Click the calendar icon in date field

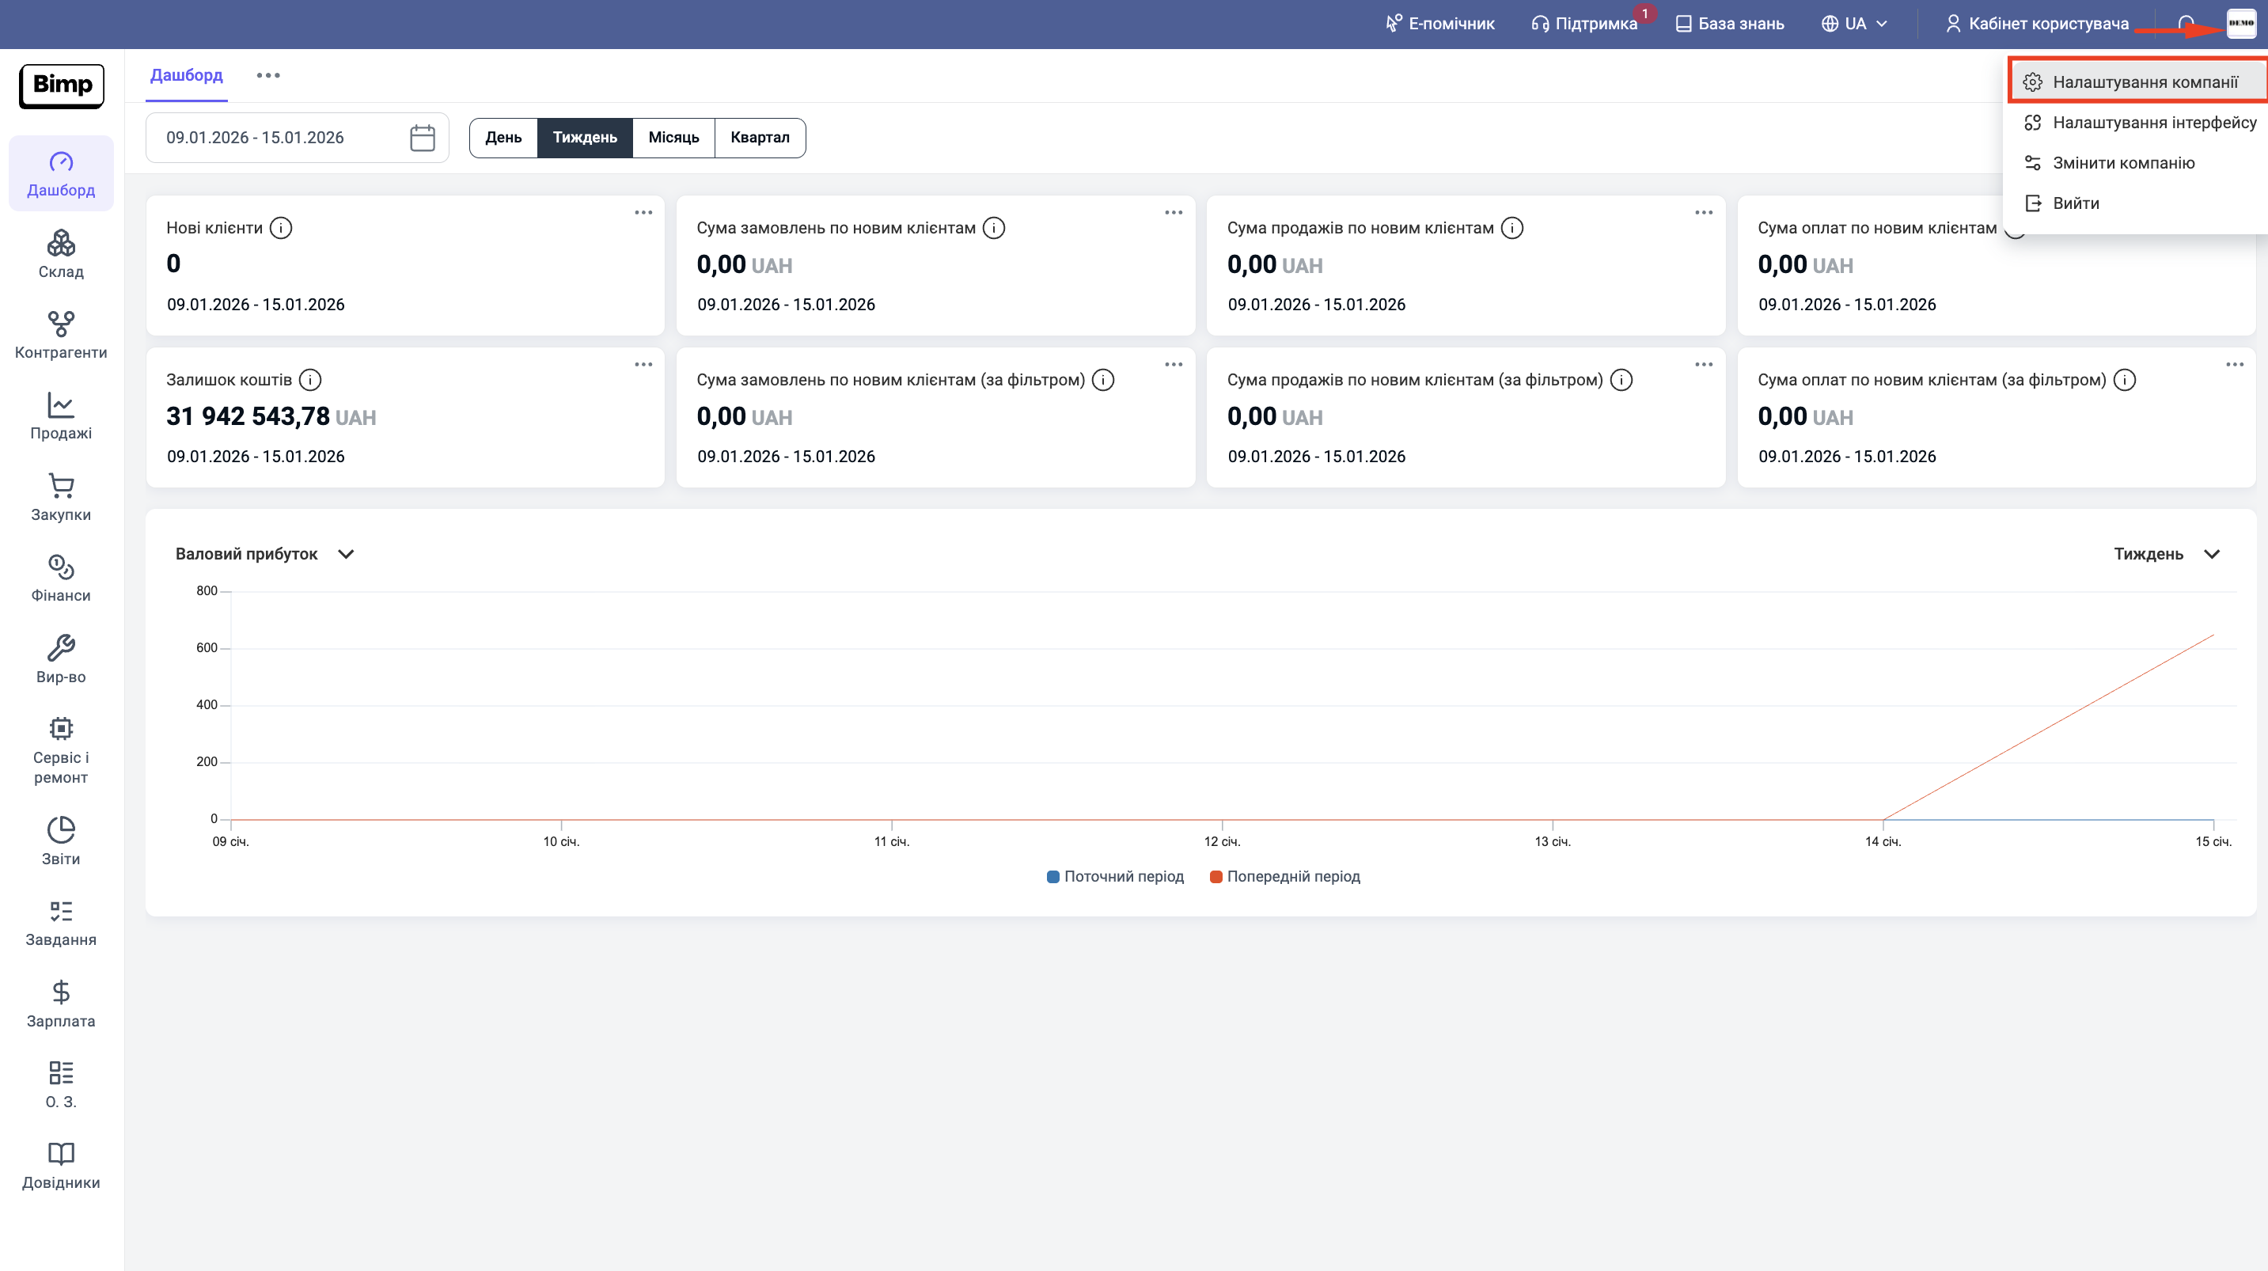[423, 138]
